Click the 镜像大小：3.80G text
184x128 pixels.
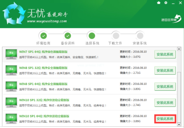[x=130, y=89]
